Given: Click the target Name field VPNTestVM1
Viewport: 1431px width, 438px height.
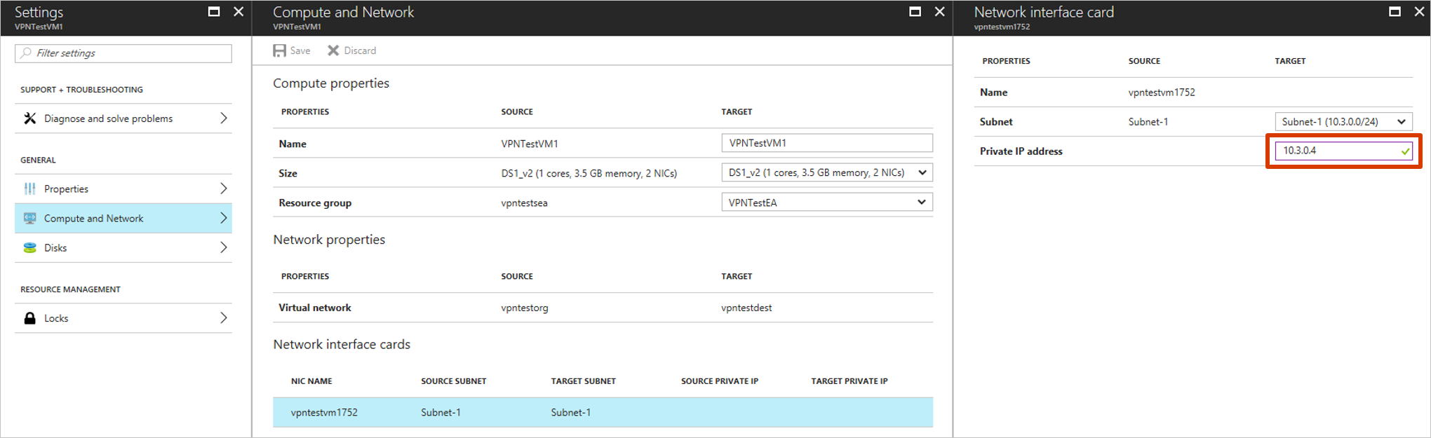Looking at the screenshot, I should pos(827,143).
